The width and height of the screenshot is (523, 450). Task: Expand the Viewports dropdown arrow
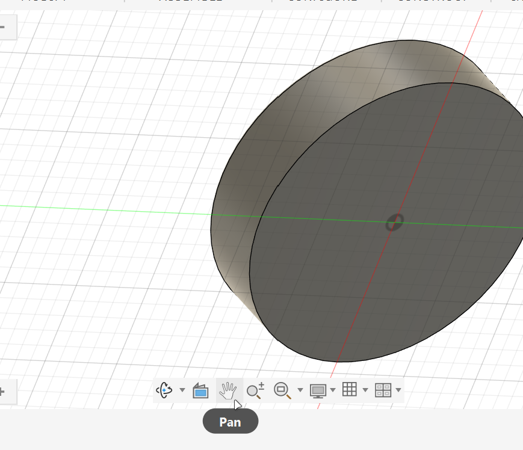[398, 390]
